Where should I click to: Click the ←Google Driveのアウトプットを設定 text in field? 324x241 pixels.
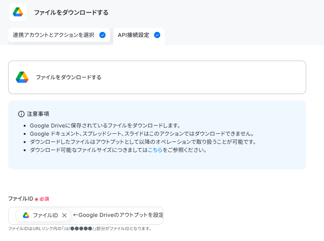(x=118, y=215)
